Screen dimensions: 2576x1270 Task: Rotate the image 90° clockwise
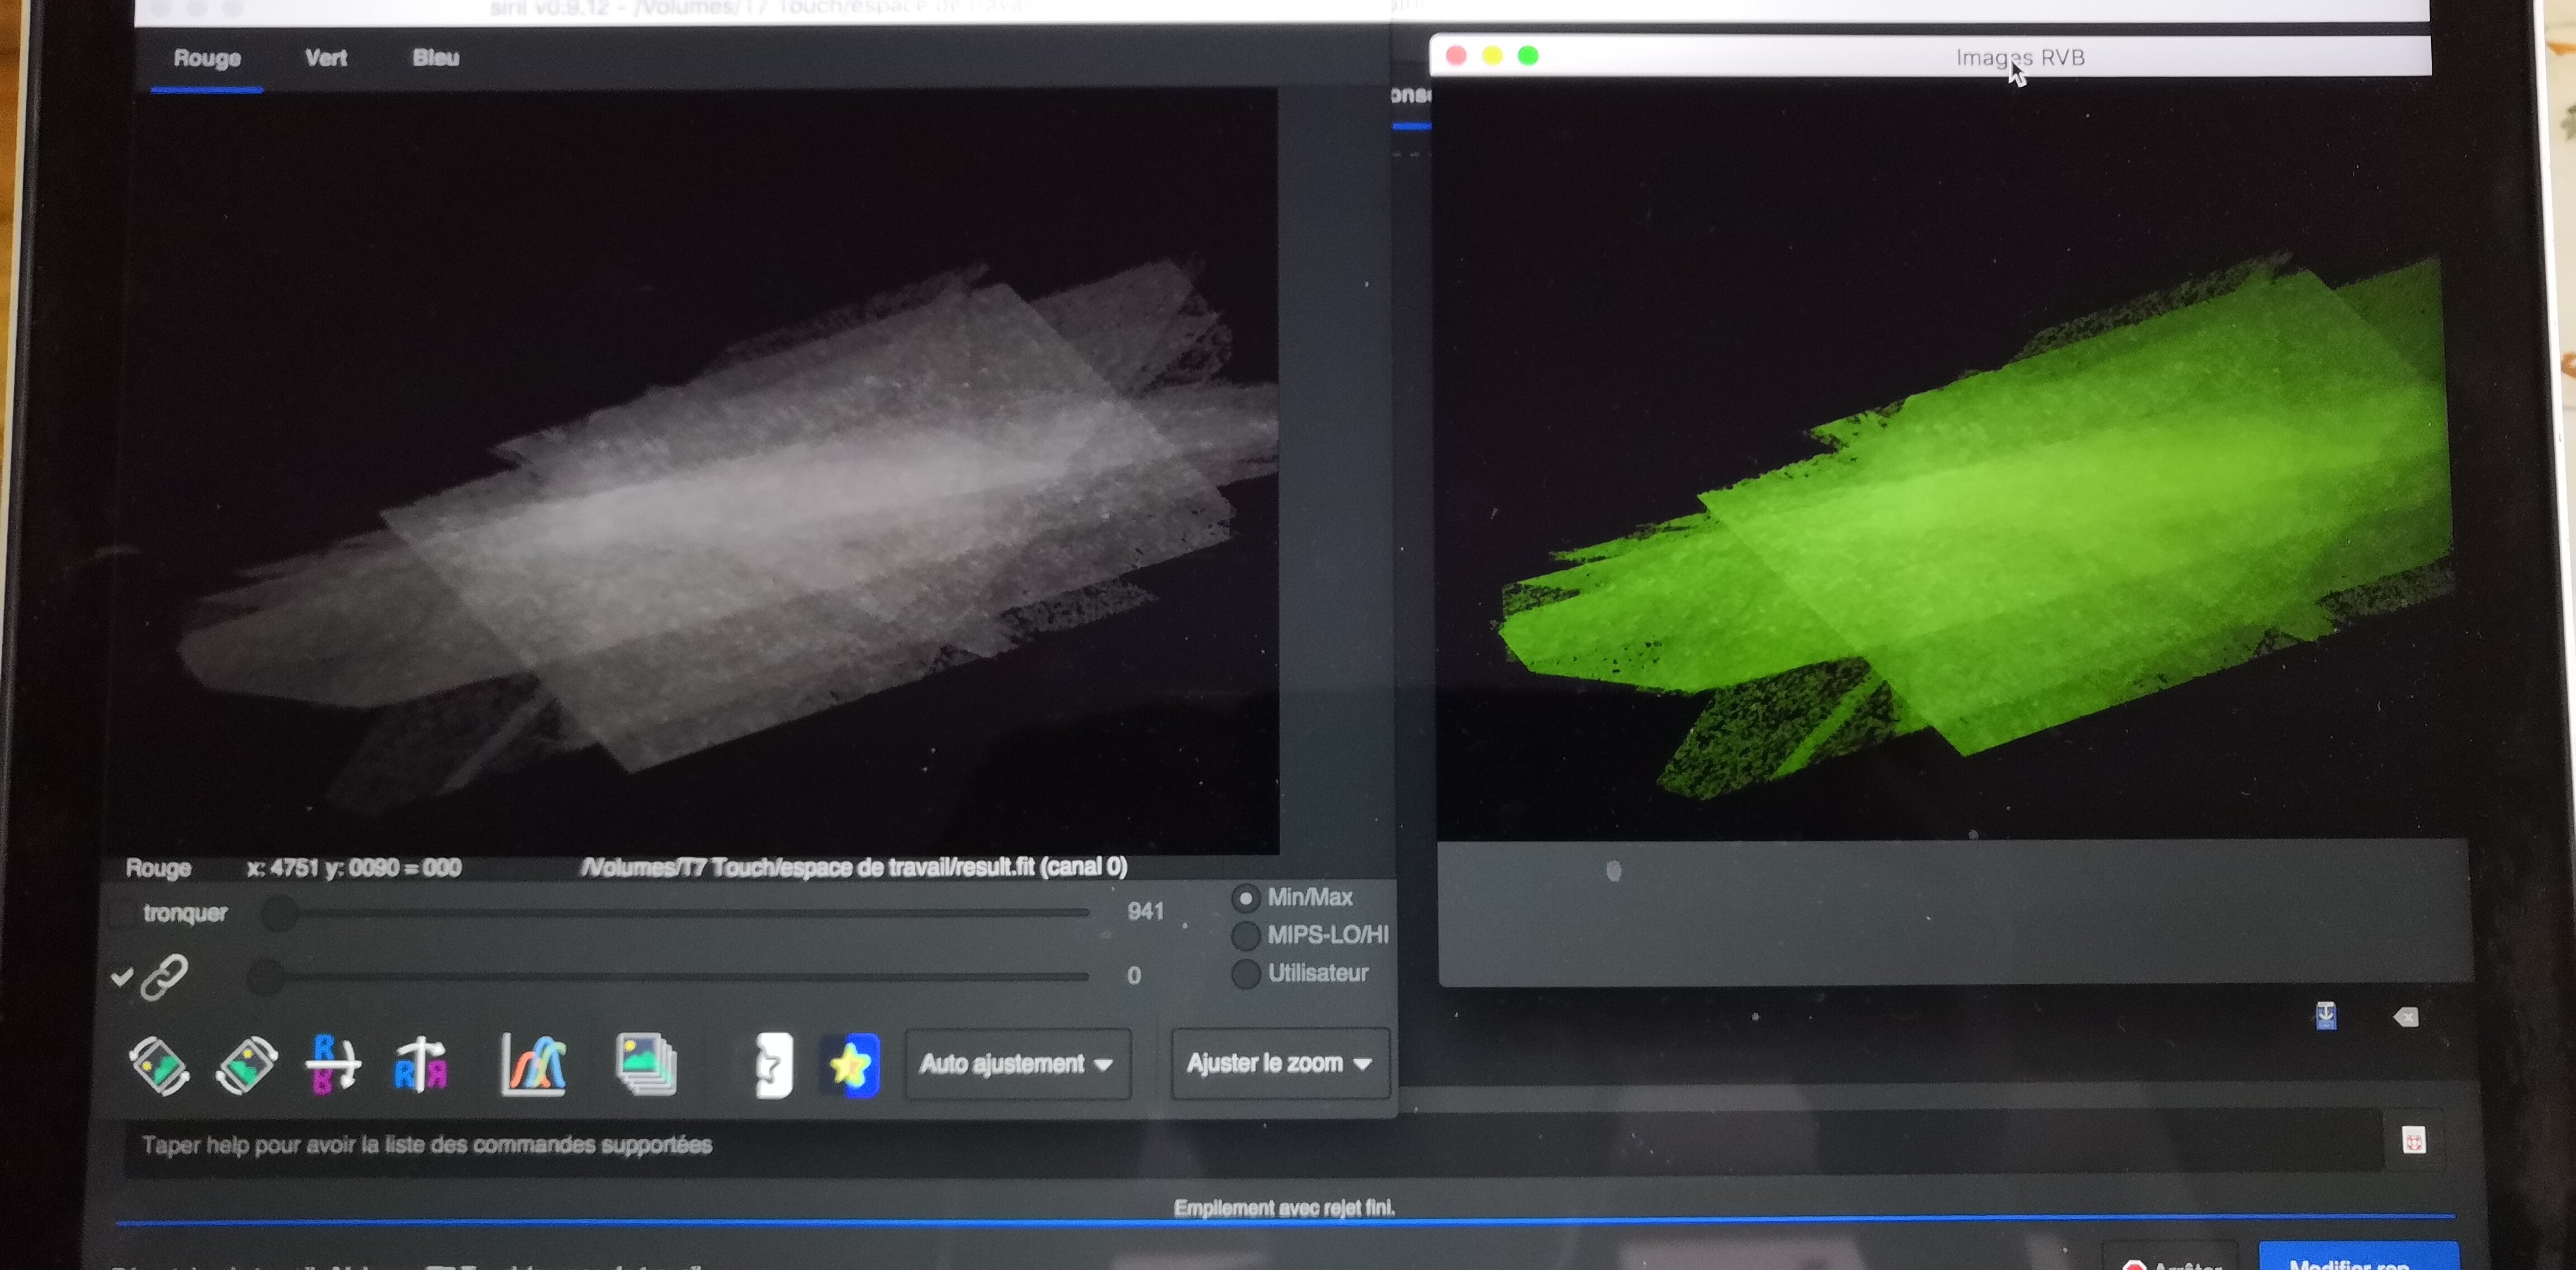point(246,1065)
